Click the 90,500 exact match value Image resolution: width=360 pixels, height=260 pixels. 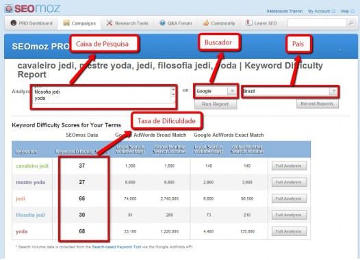247,198
